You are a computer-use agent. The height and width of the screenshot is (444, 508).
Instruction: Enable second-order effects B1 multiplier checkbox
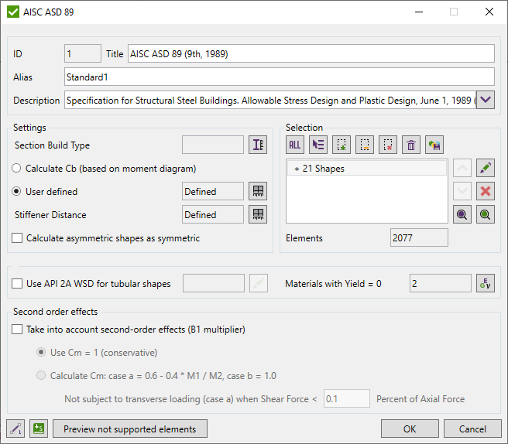tap(18, 330)
